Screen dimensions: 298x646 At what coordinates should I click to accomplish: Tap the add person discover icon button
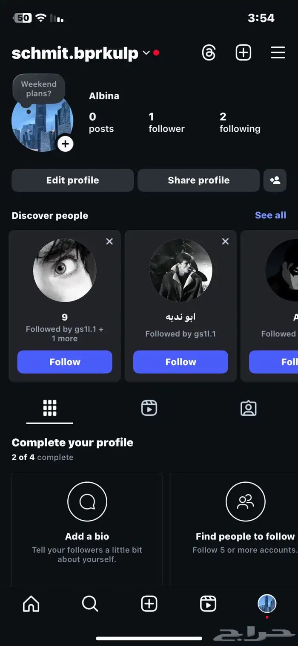pos(275,180)
